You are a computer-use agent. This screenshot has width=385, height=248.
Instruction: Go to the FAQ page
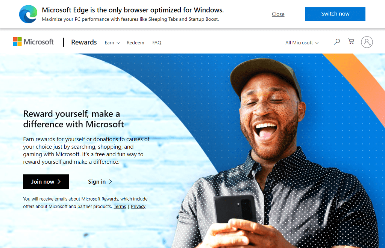(157, 43)
